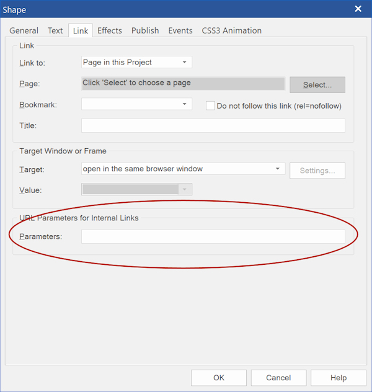Open the CSS3 Animation tab
372x392 pixels.
(x=231, y=30)
